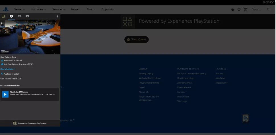
Task: Open the Website terms of use link
Action: coord(150,78)
